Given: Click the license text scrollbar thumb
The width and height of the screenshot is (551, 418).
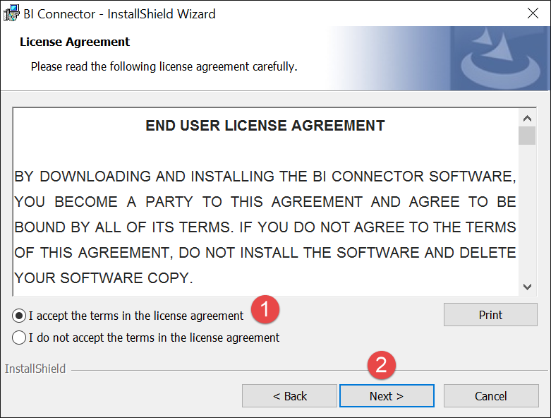Looking at the screenshot, I should (x=527, y=136).
